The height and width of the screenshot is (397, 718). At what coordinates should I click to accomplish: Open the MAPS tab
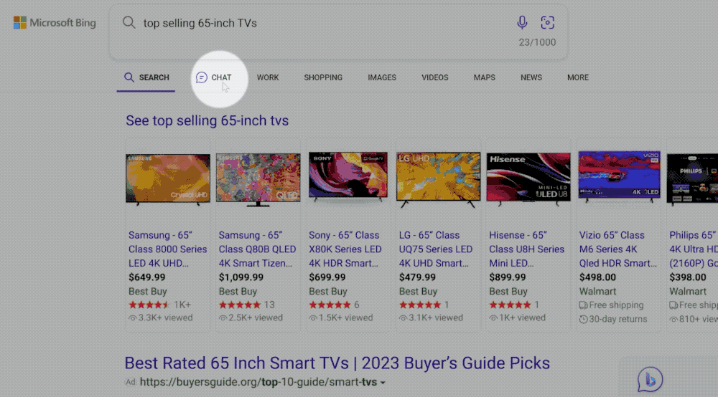point(484,77)
